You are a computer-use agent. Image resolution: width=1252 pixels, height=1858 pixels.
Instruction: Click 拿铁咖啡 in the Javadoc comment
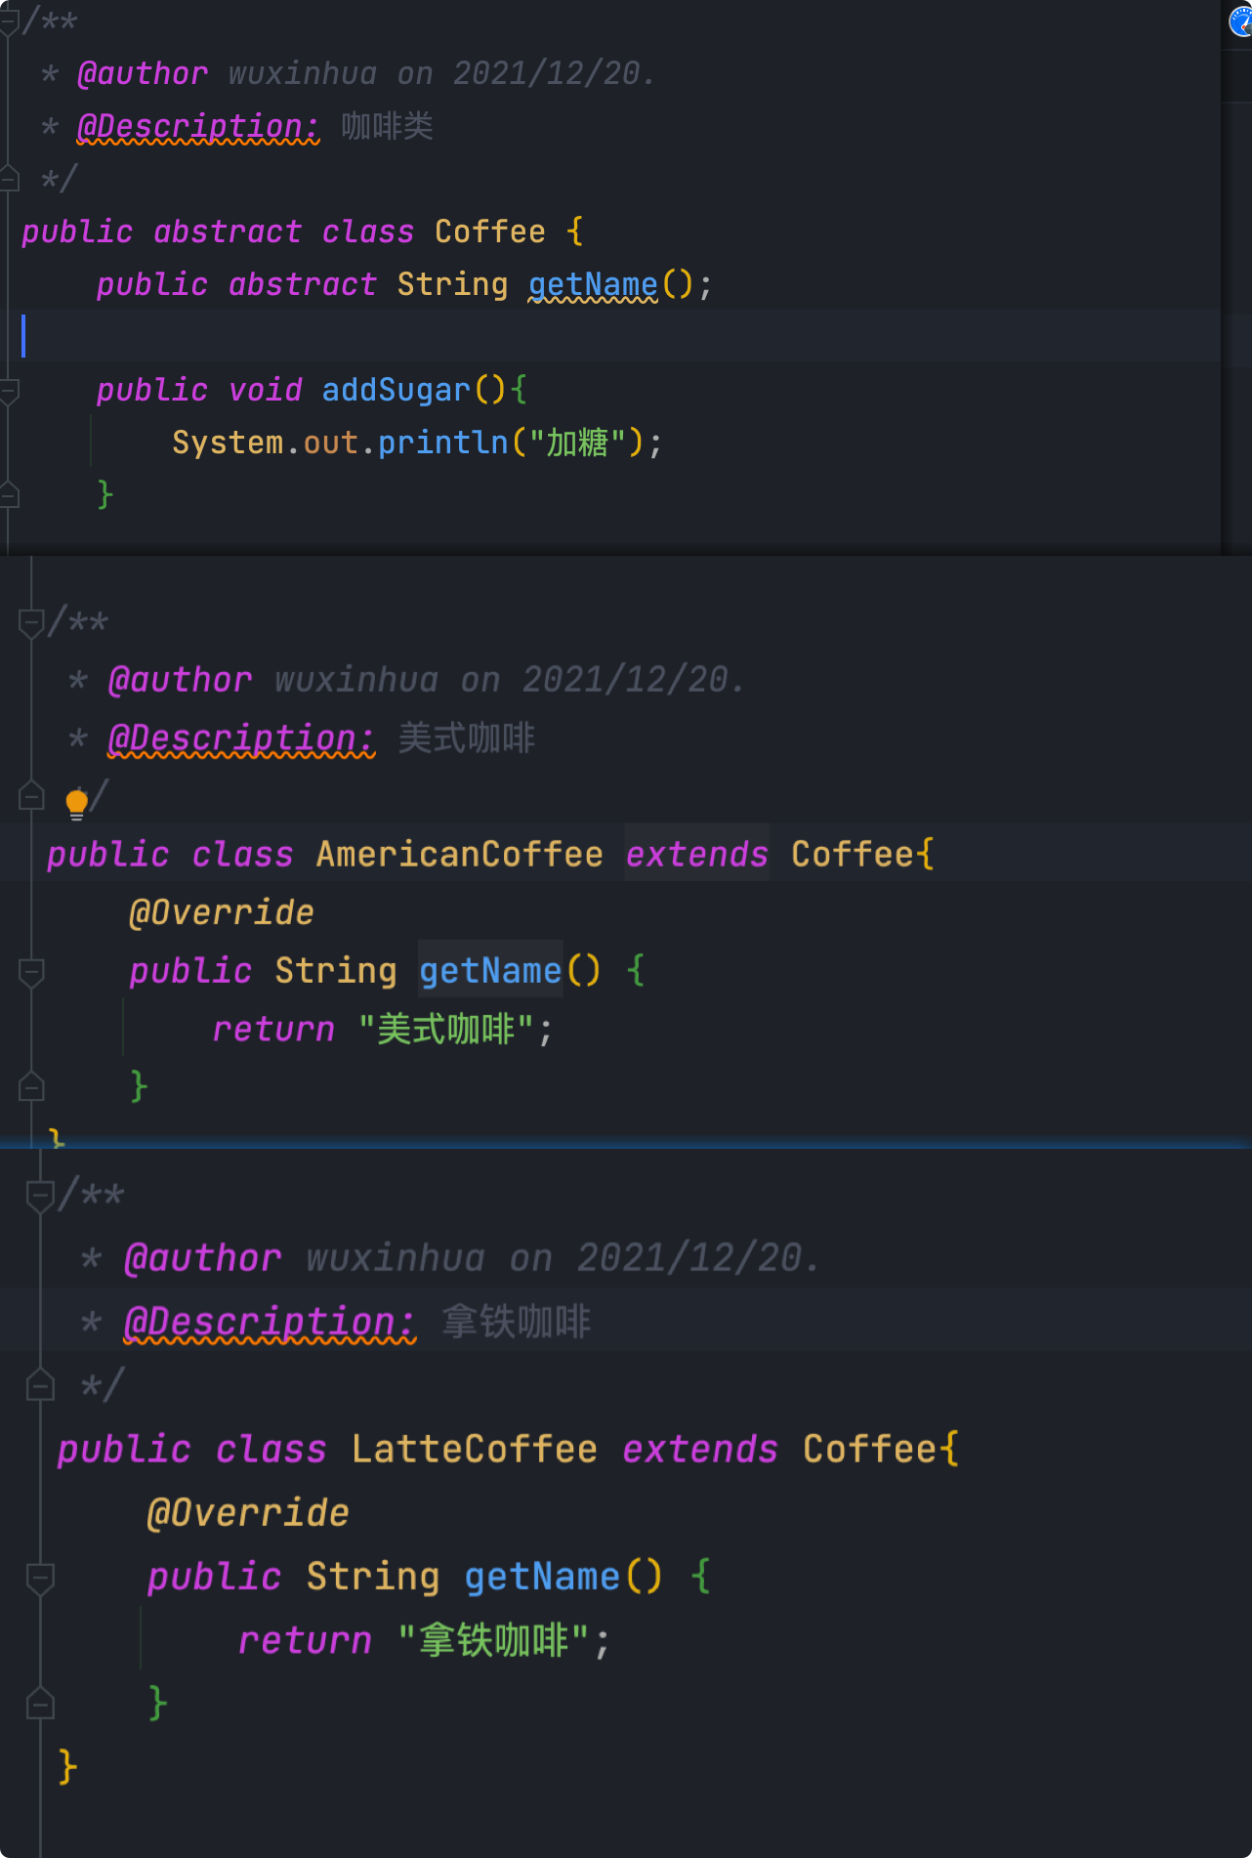point(517,1322)
